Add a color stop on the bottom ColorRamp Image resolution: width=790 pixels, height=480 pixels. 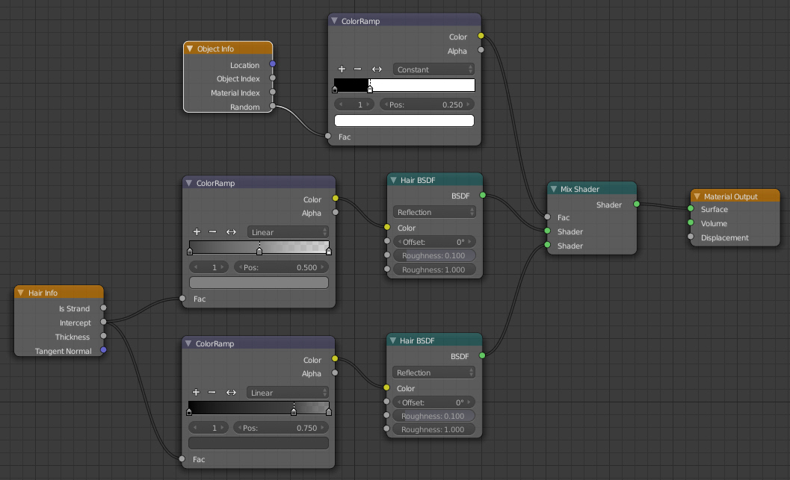tap(196, 392)
